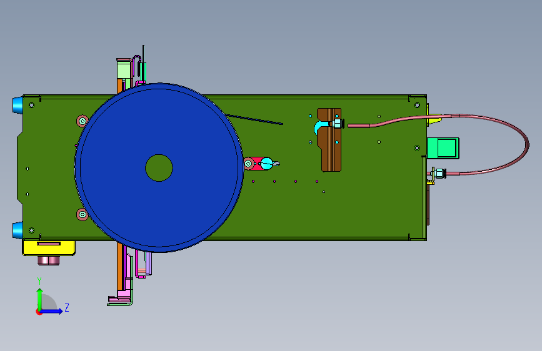Image resolution: width=542 pixels, height=351 pixels.
Task: Click the mauve cylindrical knob under yellow box
Action: point(48,260)
